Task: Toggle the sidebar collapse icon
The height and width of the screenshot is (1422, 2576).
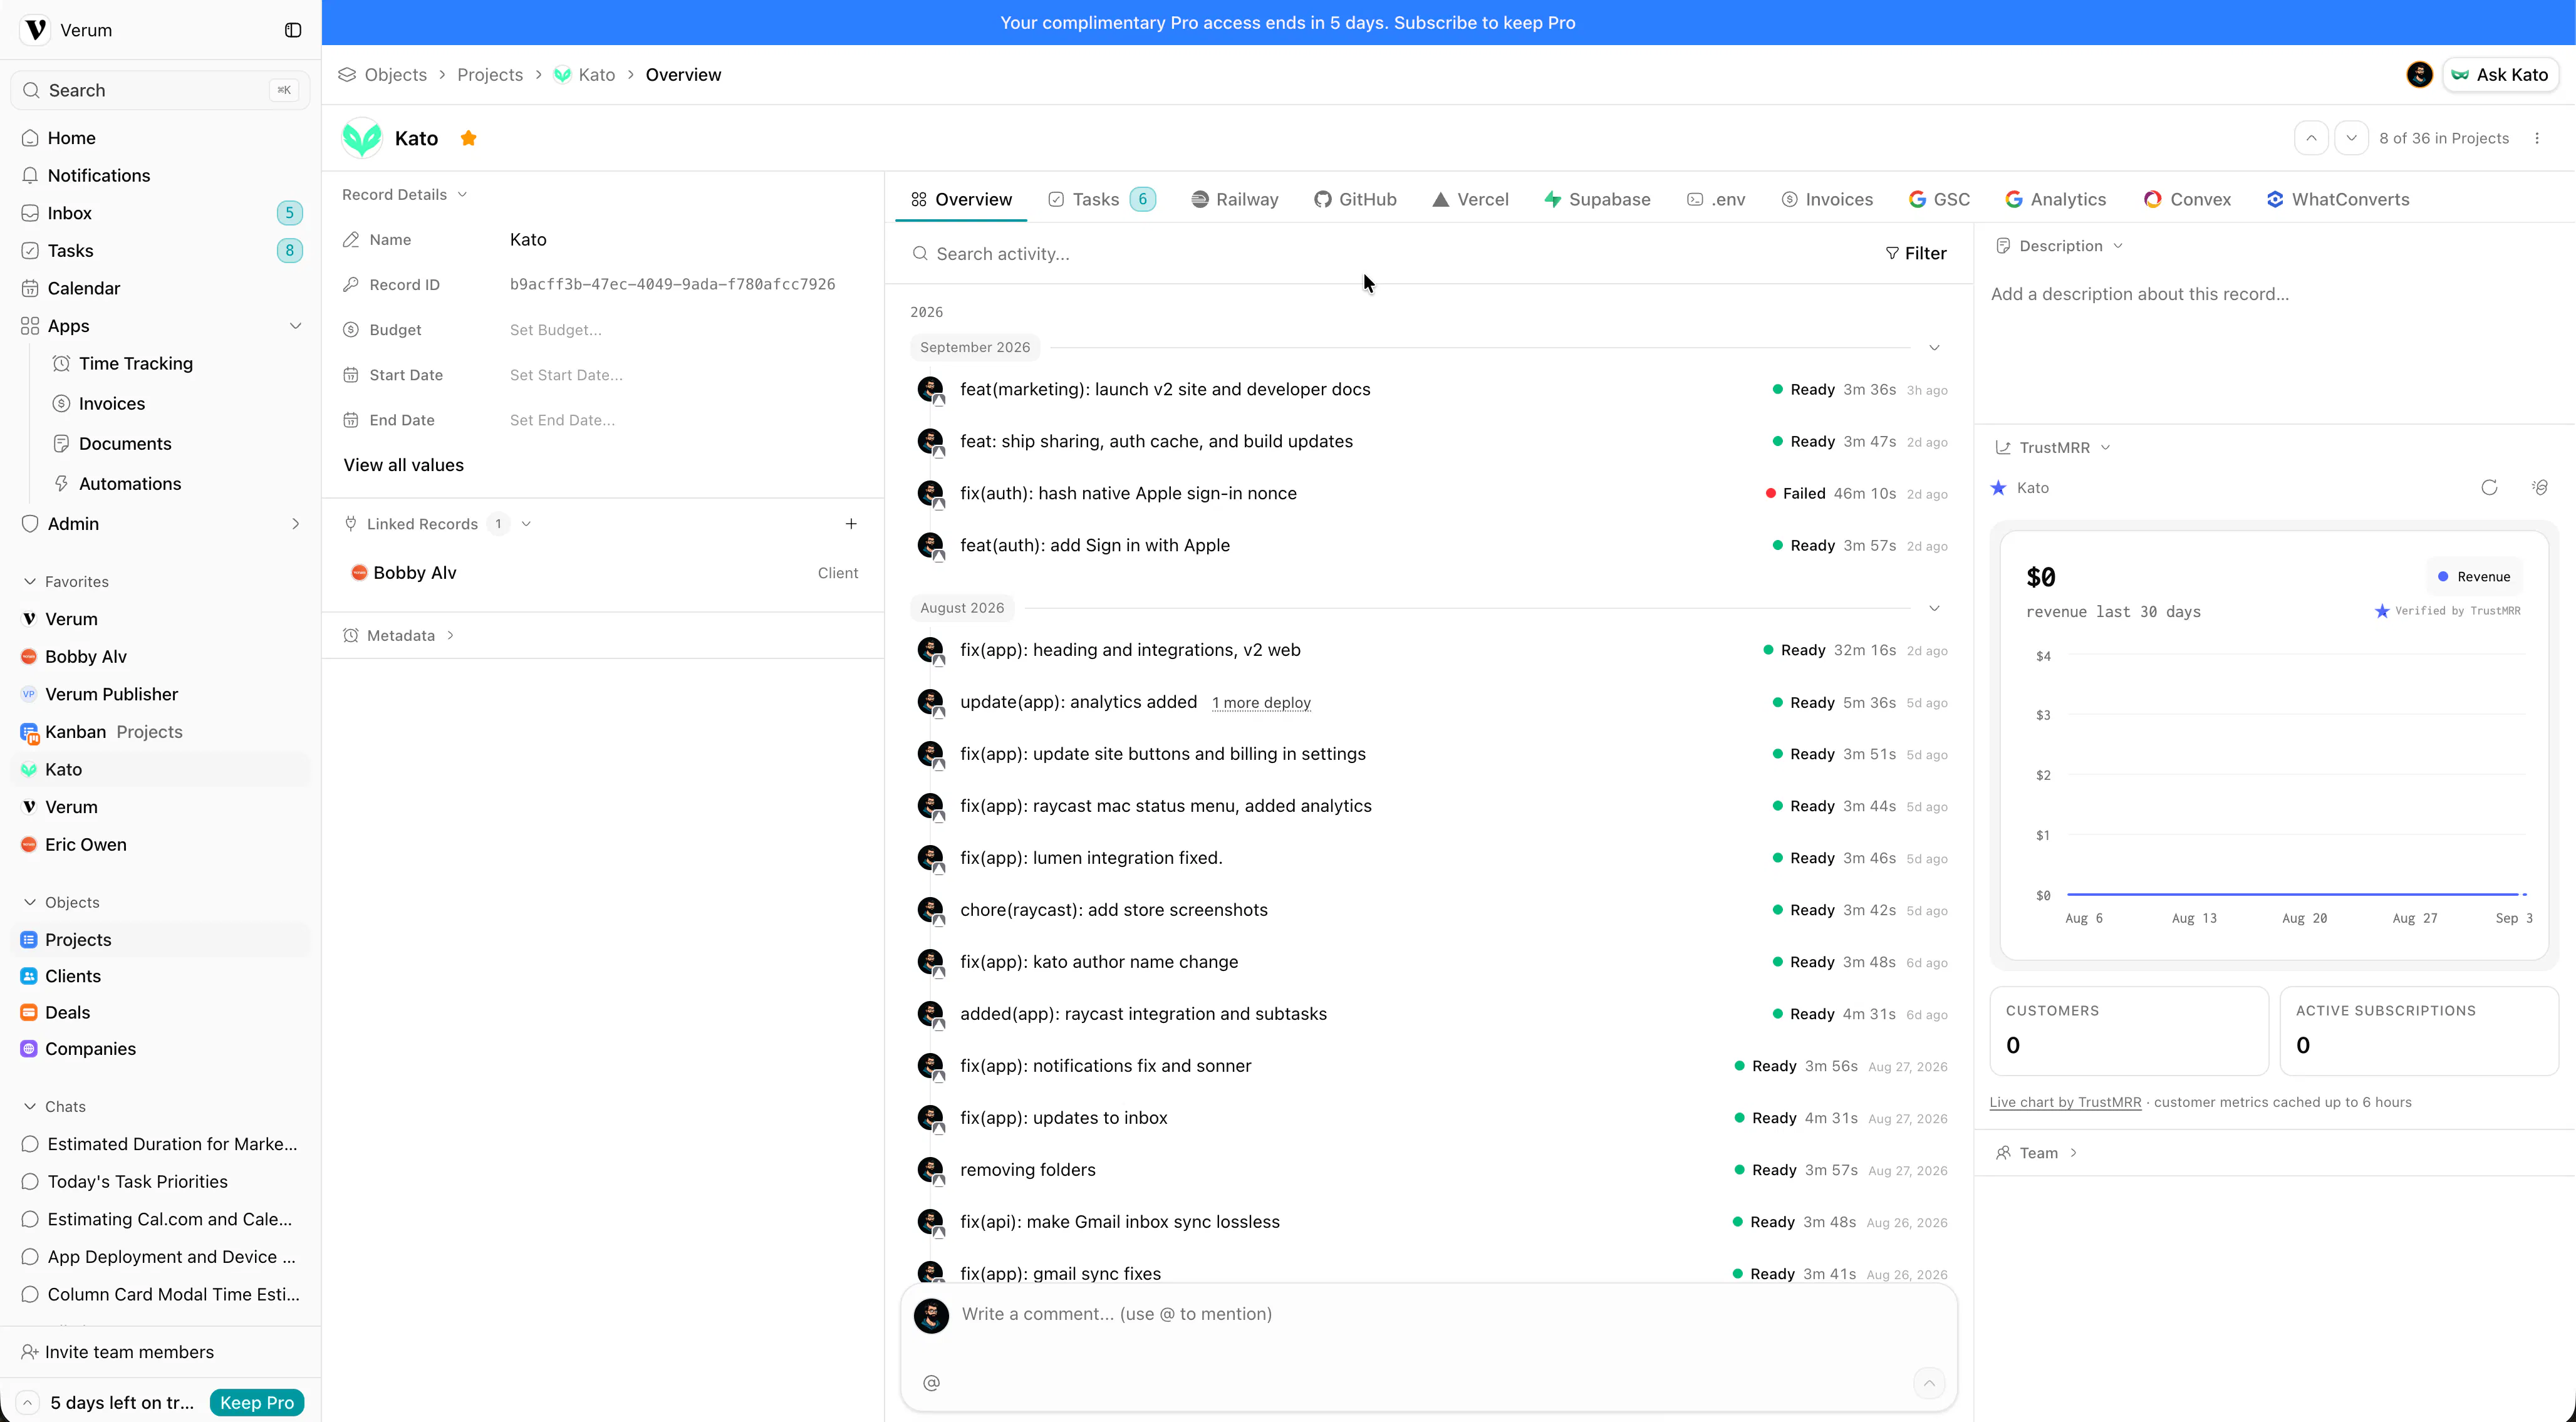Action: (293, 30)
